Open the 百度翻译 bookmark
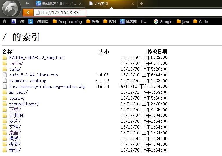 (x=38, y=21)
